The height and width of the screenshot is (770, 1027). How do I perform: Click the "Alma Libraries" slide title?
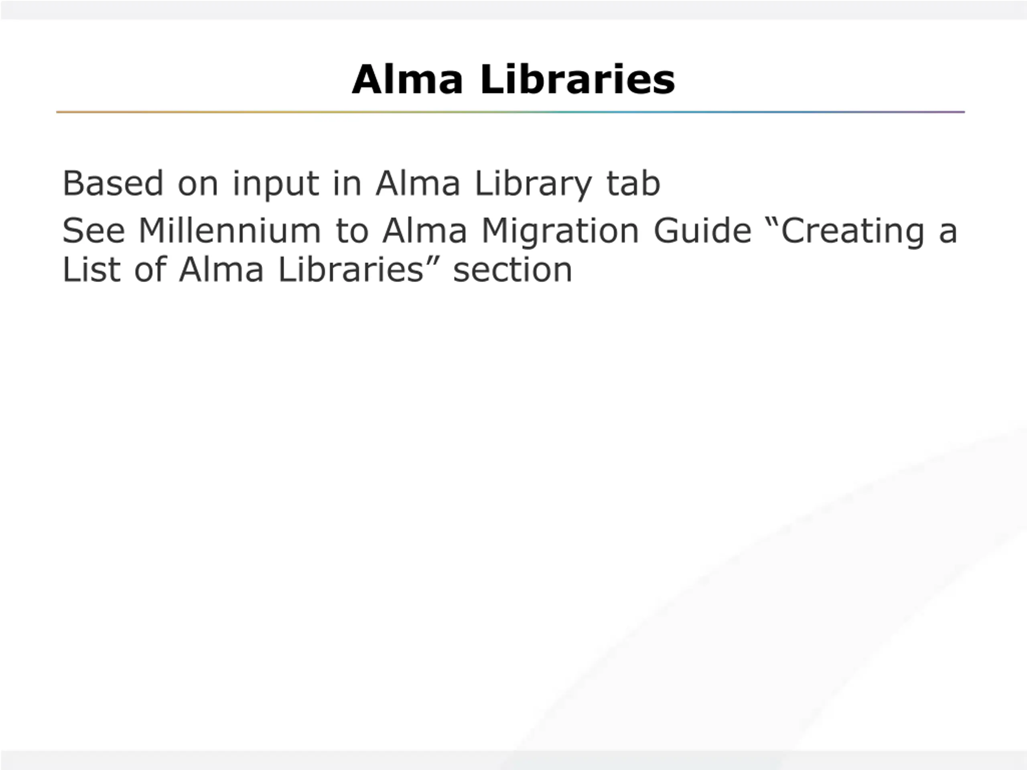point(513,79)
